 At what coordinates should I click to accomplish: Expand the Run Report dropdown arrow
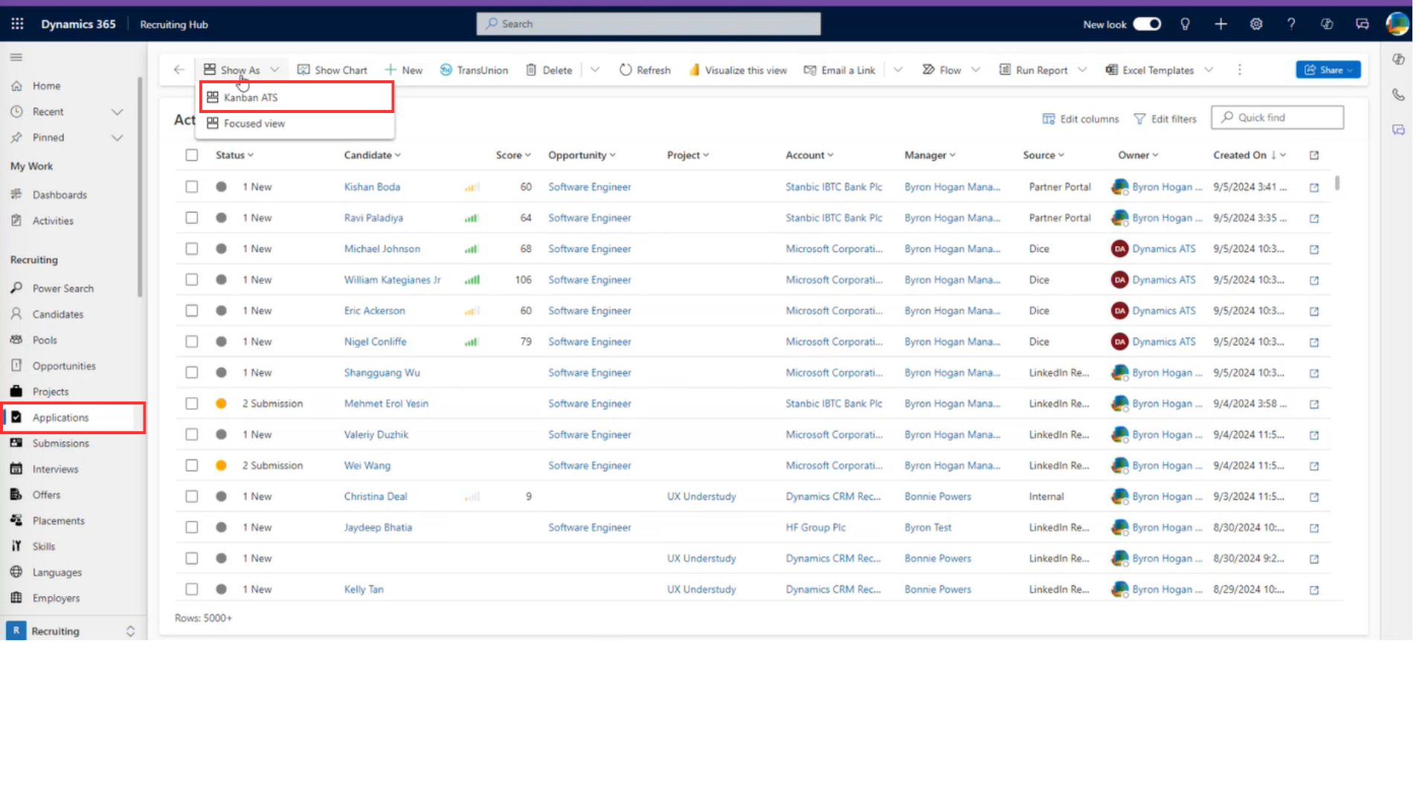click(x=1082, y=70)
